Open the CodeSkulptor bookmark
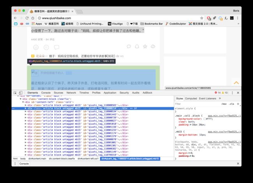 point(176,24)
